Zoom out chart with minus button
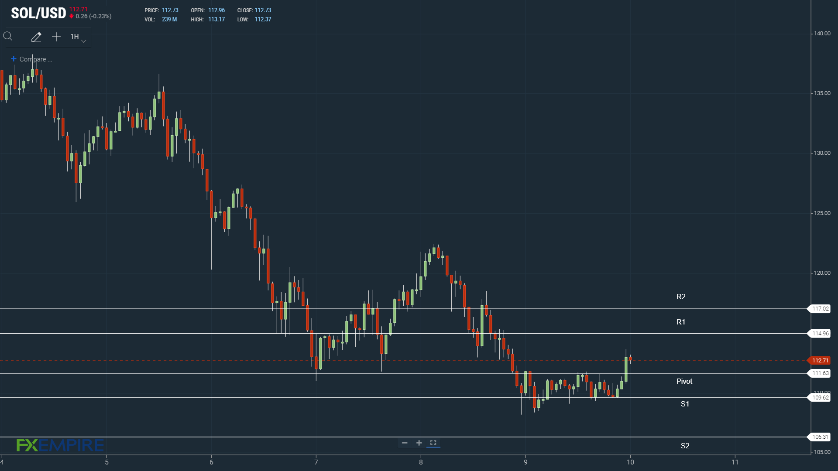The height and width of the screenshot is (471, 838). (405, 443)
